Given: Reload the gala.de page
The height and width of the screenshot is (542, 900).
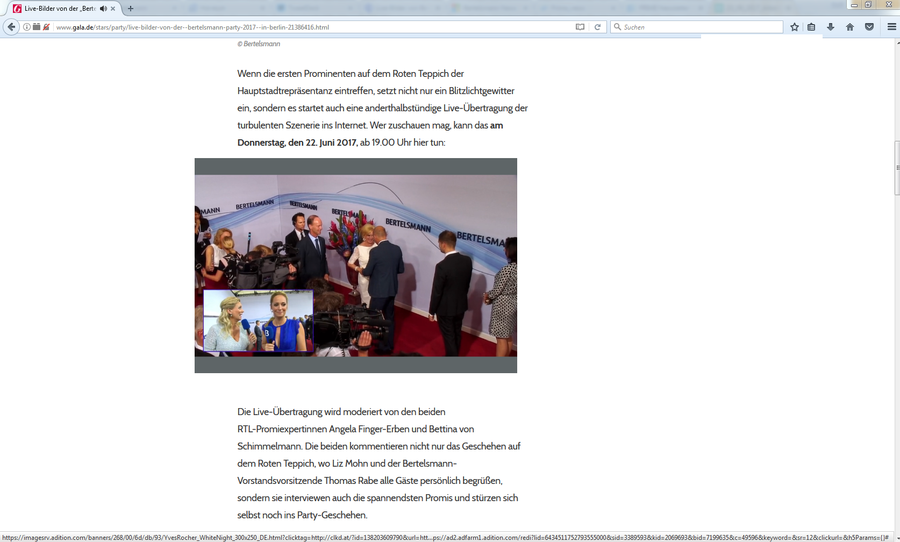Looking at the screenshot, I should [597, 27].
